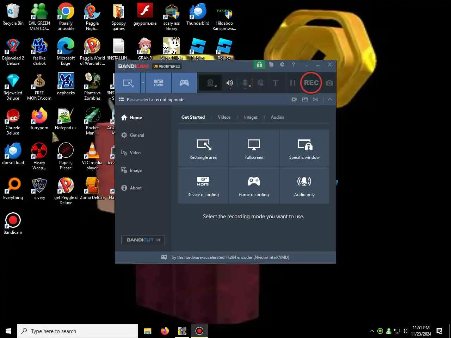Open Video settings in sidebar
Viewport: 451px width, 338px height.
(131, 153)
